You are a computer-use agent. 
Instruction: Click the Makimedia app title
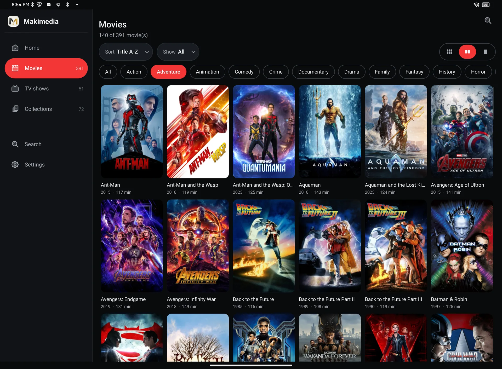41,21
